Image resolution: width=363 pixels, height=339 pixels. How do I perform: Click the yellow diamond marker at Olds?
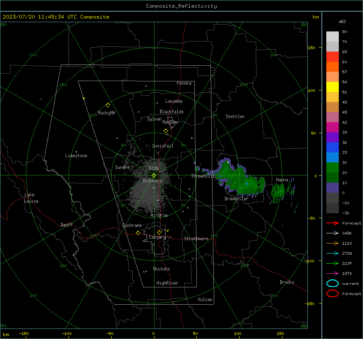point(154,176)
